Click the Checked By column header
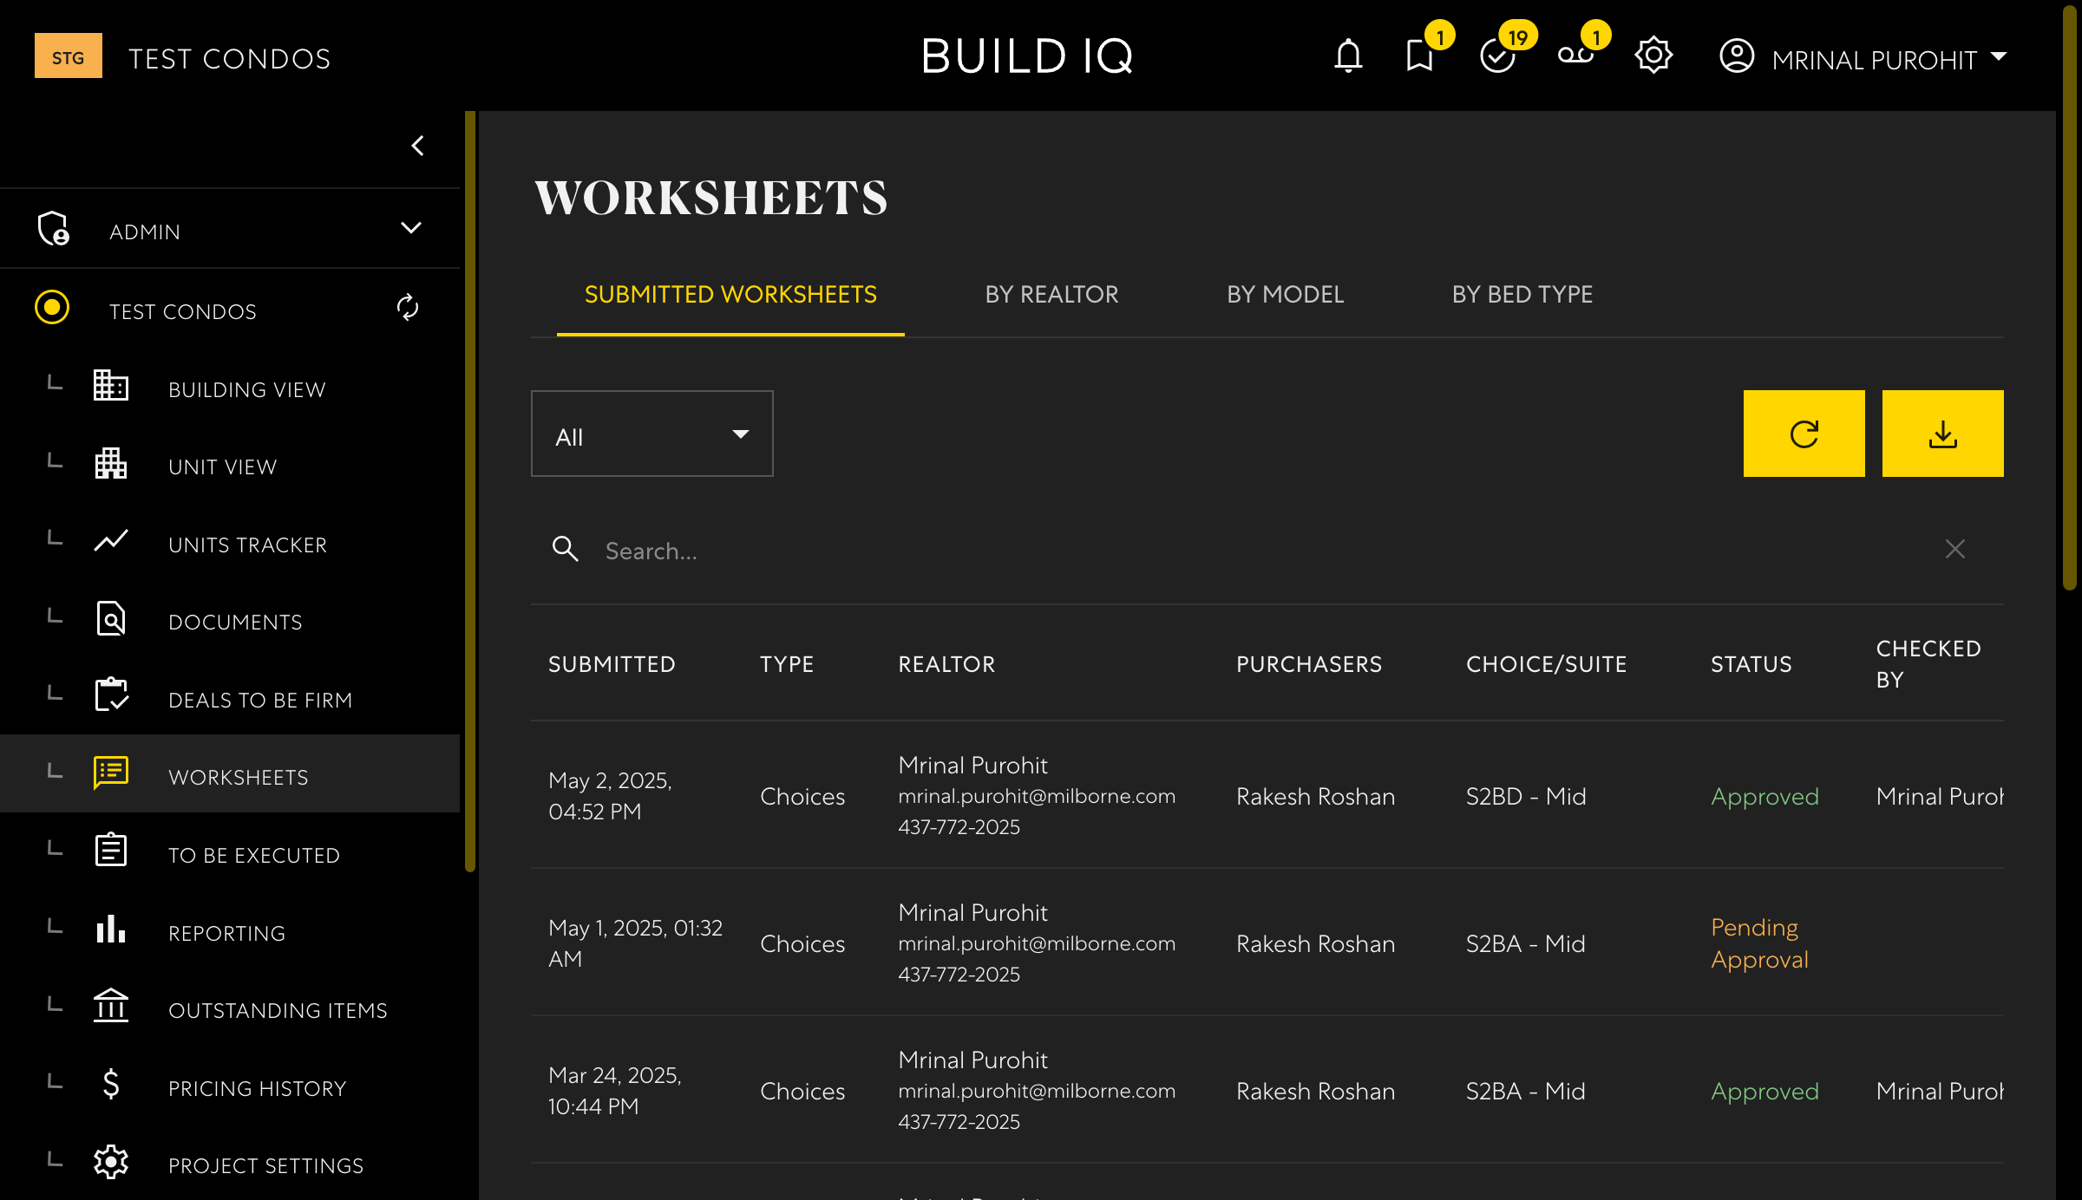The image size is (2082, 1200). point(1928,664)
